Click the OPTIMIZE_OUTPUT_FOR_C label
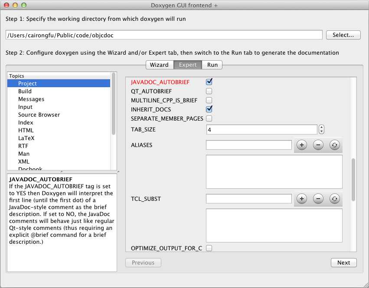This screenshot has height=288, width=369. [x=167, y=248]
